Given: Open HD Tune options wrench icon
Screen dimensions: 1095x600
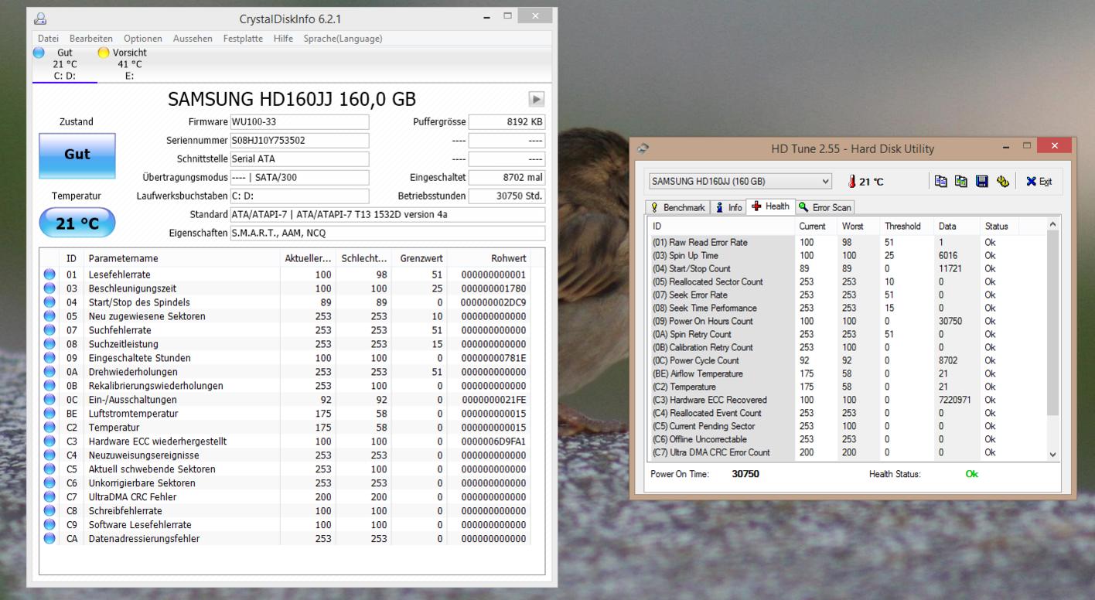Looking at the screenshot, I should (x=1002, y=182).
